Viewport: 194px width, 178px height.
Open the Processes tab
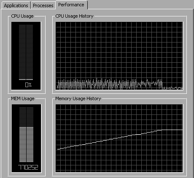[43, 5]
